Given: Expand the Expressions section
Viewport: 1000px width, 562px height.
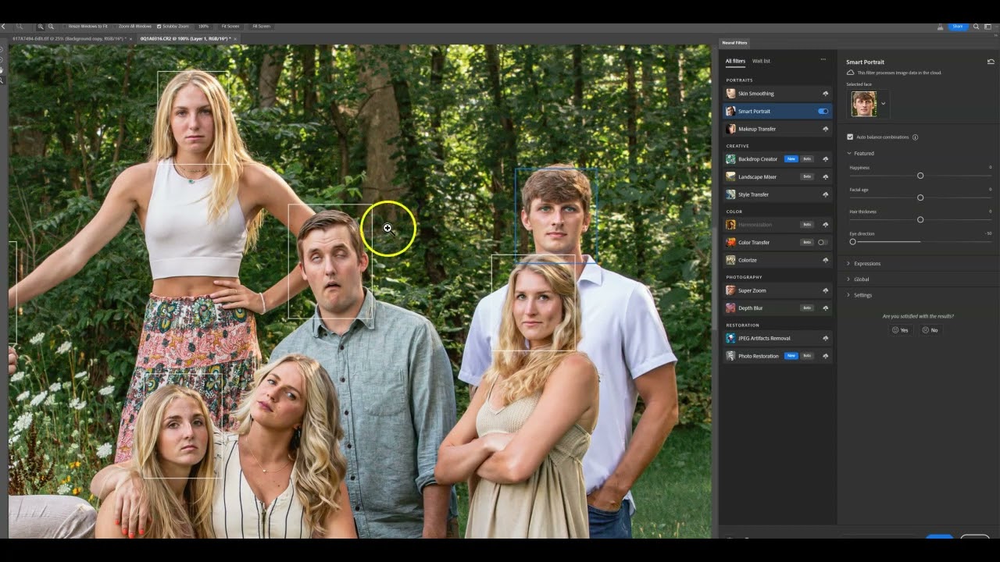Looking at the screenshot, I should click(849, 264).
